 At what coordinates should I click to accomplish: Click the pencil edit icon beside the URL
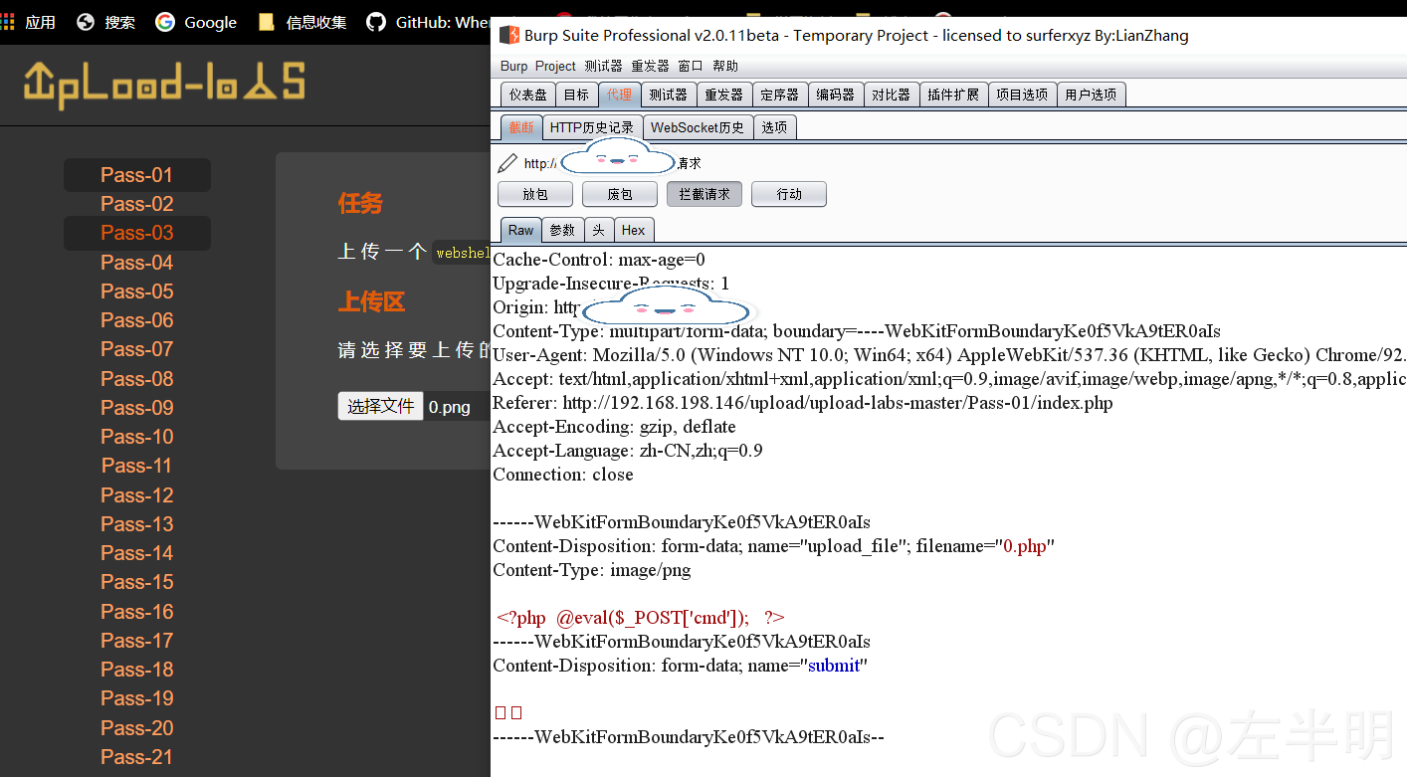(x=507, y=163)
